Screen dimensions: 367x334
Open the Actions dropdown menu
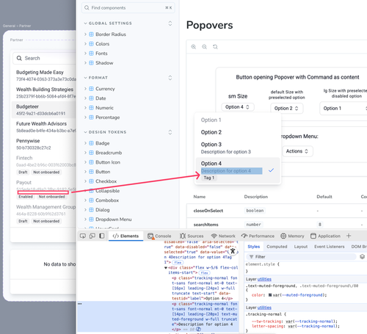pyautogui.click(x=297, y=151)
